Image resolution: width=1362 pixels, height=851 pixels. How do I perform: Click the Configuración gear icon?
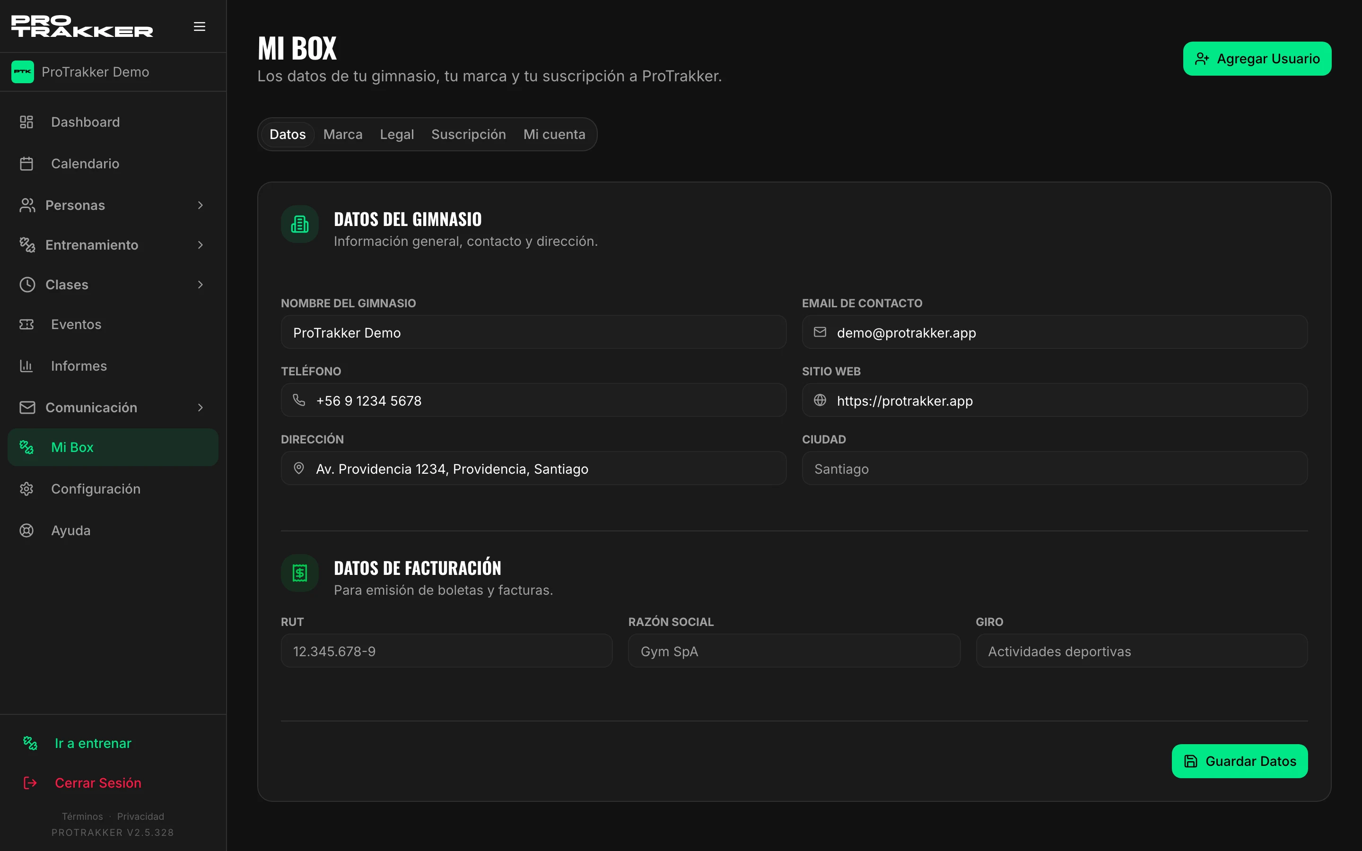26,489
